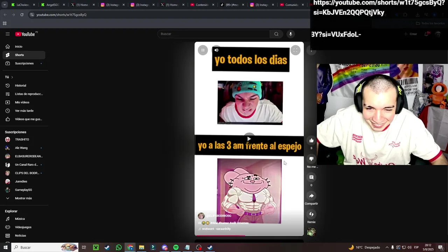Open Noticias under Explorar
448x252 pixels.
[24, 236]
